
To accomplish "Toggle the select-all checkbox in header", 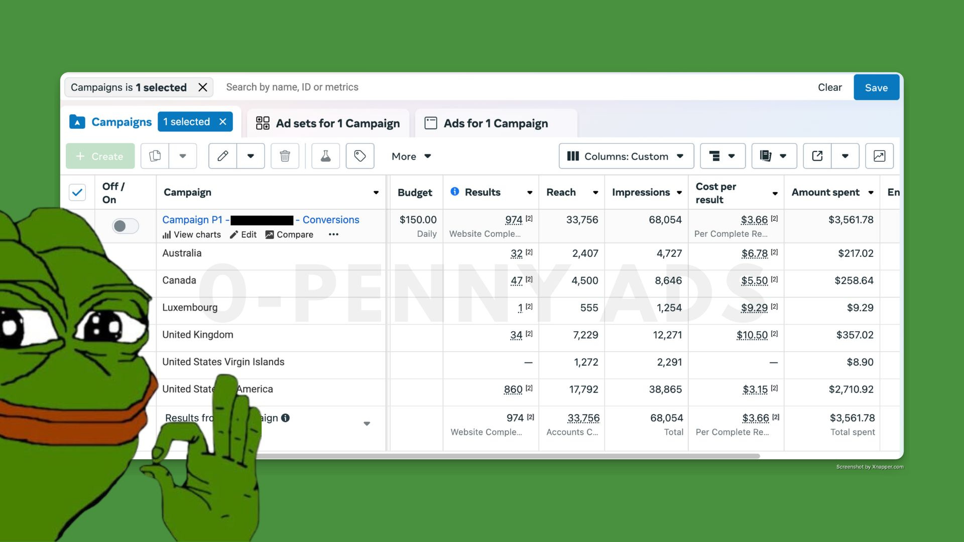I will 77,192.
